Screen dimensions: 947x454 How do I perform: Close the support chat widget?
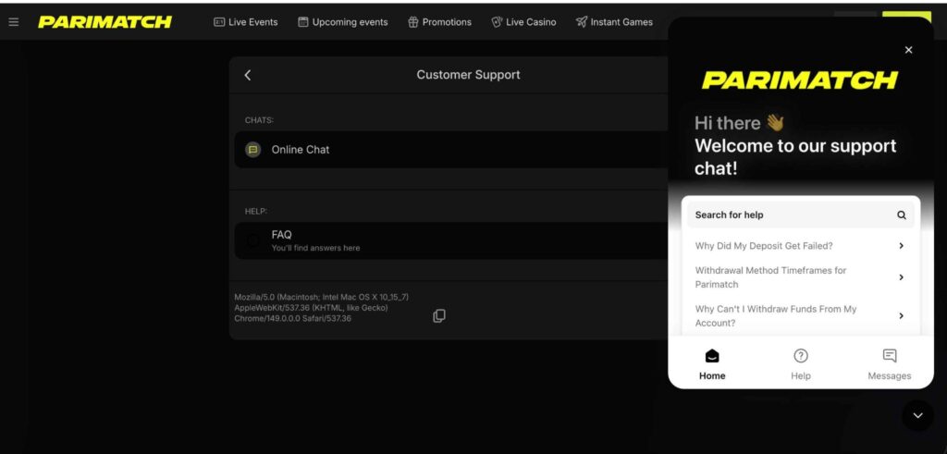(x=909, y=50)
